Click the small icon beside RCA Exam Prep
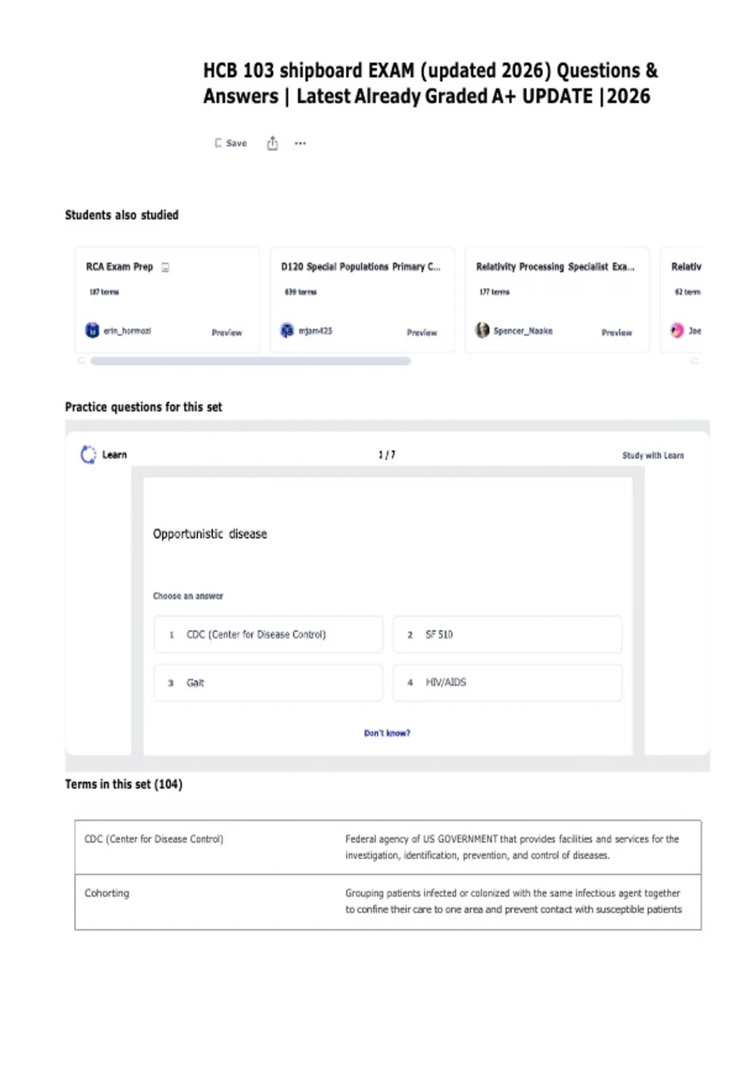 (165, 267)
